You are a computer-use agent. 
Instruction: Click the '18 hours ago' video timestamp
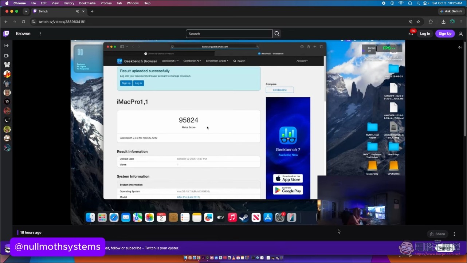[x=31, y=232]
